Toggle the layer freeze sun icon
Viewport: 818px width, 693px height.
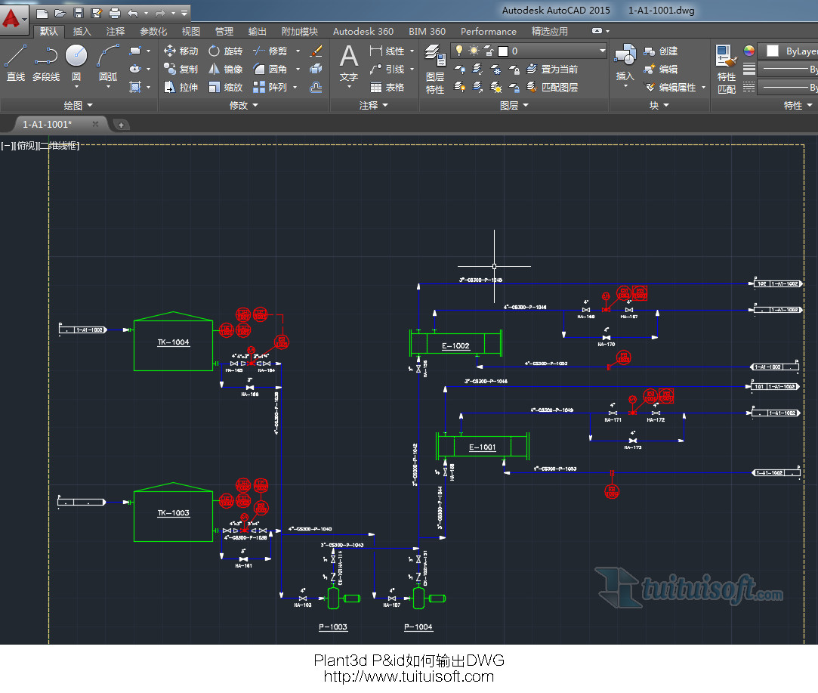point(474,51)
